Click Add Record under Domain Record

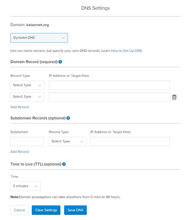click(x=19, y=107)
